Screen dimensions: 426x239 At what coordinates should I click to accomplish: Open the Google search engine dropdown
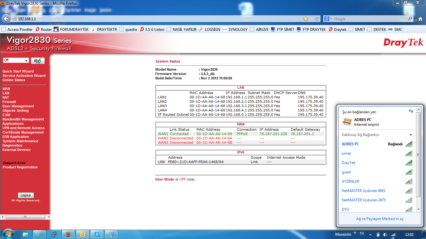click(329, 19)
